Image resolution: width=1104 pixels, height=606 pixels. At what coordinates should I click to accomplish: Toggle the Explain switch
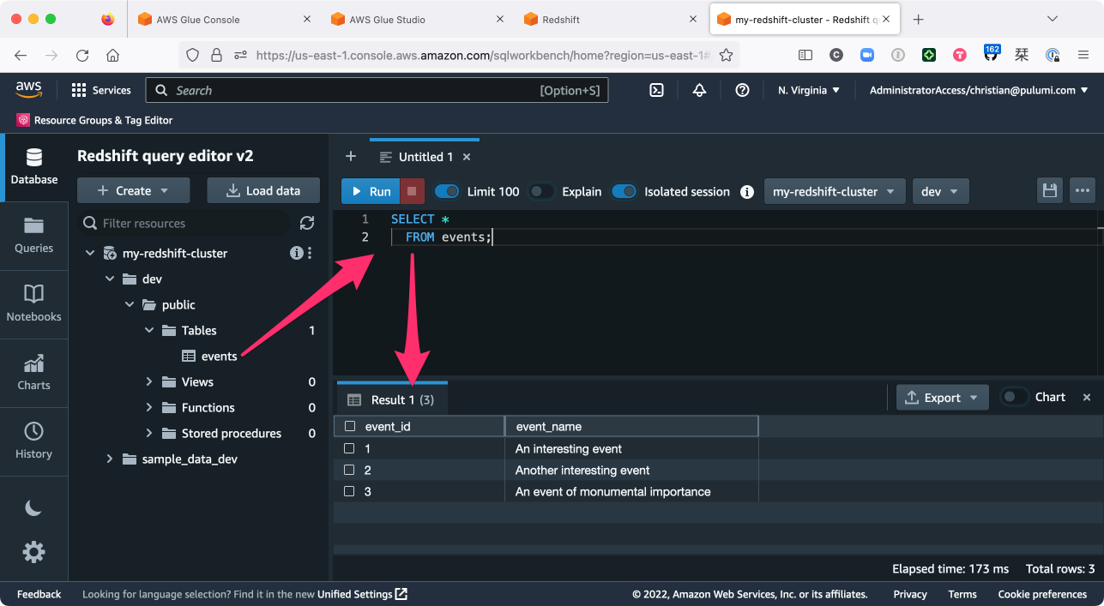tap(541, 191)
